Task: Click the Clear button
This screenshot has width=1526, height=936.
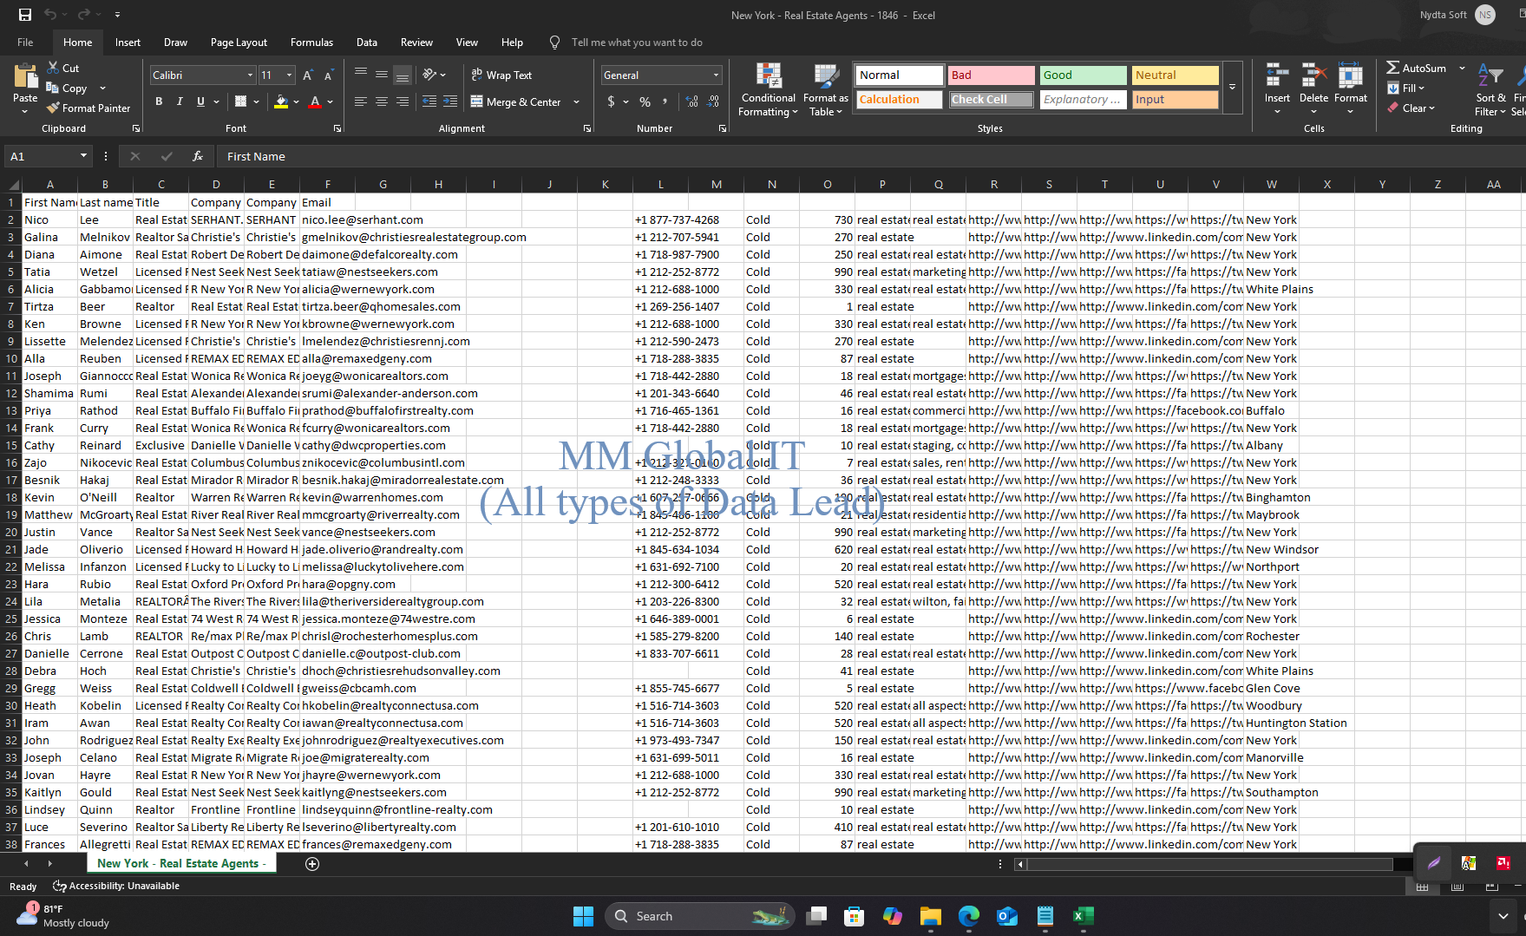Action: 1411,108
